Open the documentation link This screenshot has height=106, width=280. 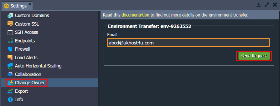click(135, 15)
